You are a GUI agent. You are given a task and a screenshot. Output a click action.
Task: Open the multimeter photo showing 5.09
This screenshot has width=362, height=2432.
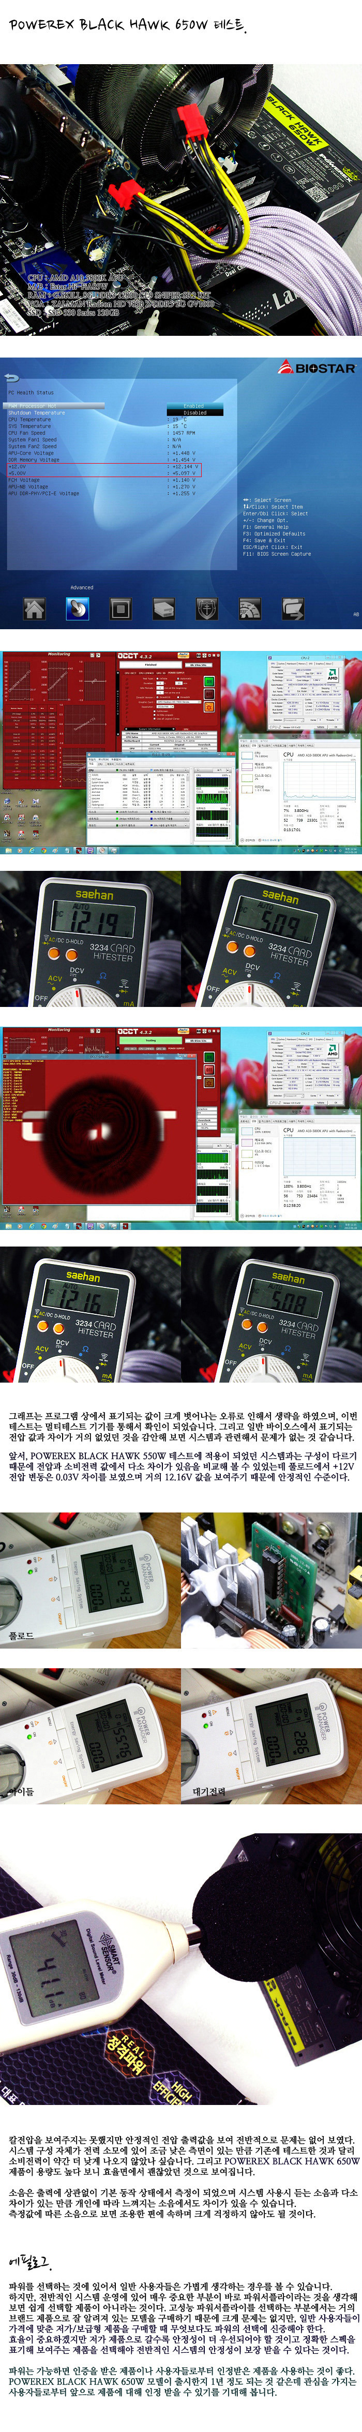pos(271,938)
